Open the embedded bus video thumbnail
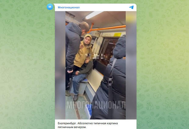189x129 pixels. point(96,65)
